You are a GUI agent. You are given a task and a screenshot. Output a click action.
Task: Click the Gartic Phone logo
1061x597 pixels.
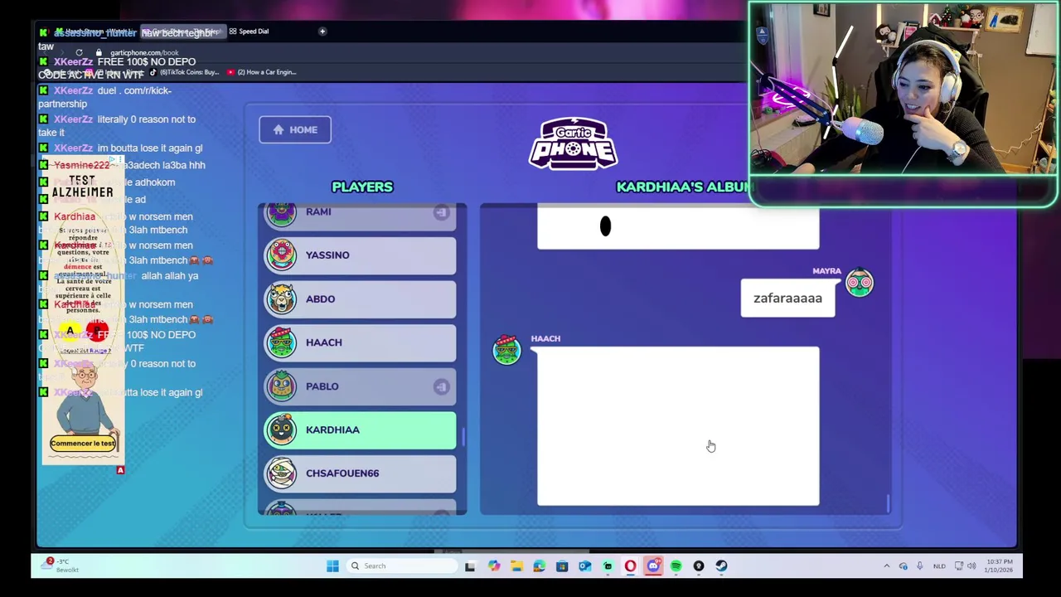point(573,143)
